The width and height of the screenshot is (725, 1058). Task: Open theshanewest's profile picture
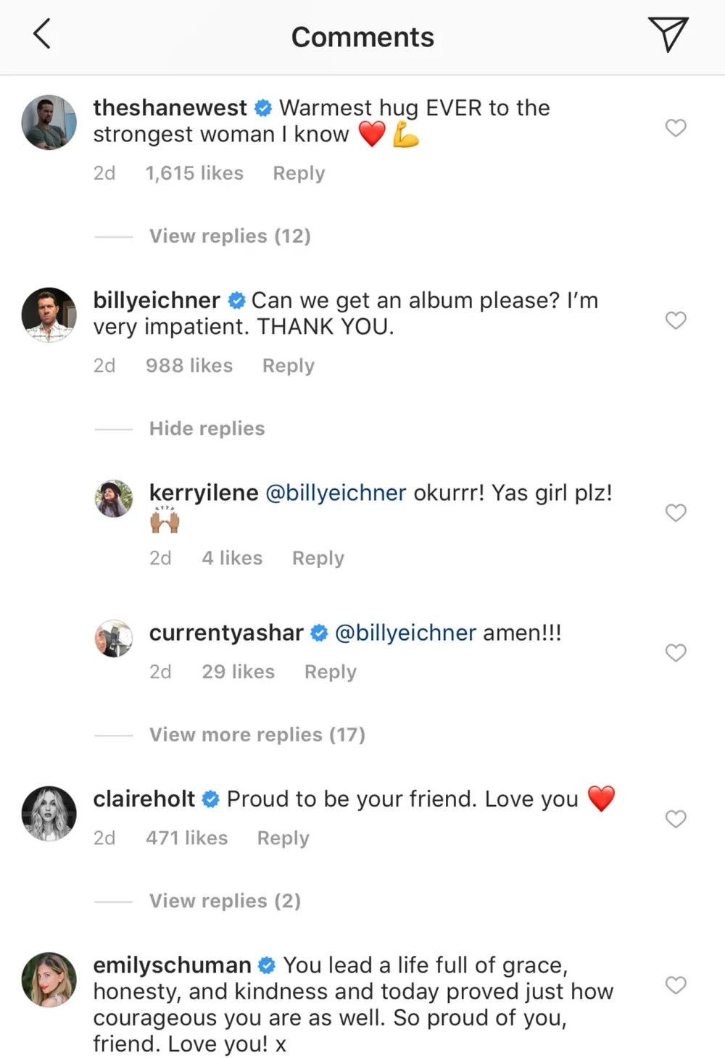tap(49, 122)
